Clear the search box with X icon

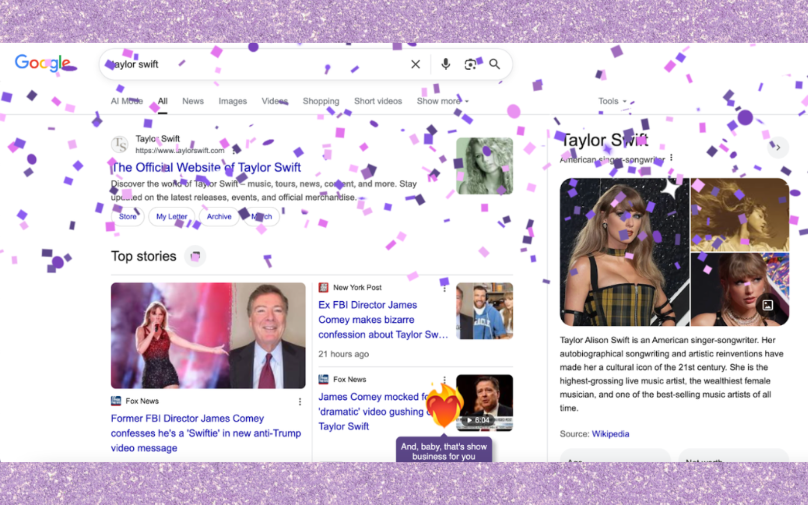tap(415, 64)
